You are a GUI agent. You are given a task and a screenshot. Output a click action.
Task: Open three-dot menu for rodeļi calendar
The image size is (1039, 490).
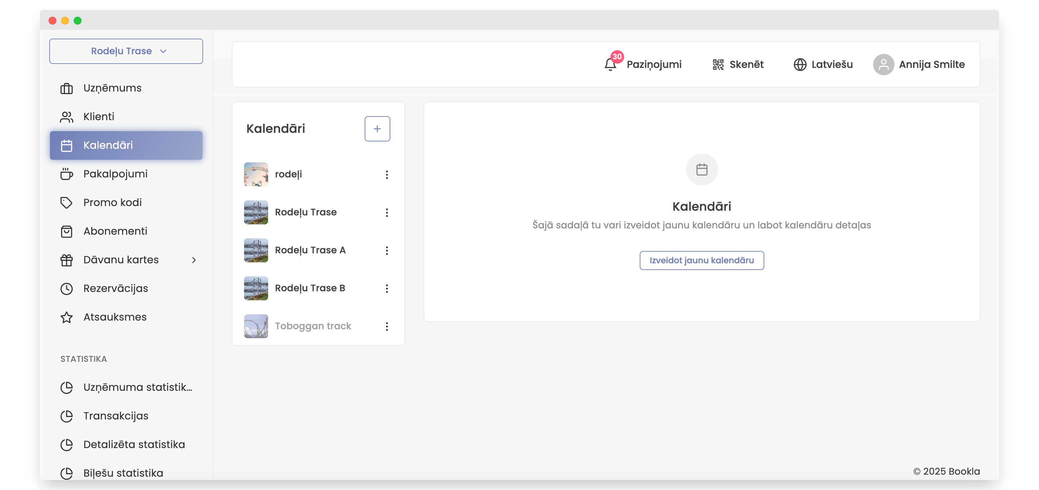tap(386, 175)
